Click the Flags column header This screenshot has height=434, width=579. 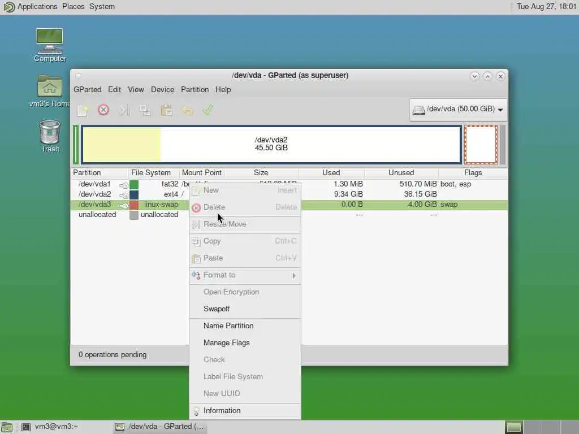click(x=473, y=173)
